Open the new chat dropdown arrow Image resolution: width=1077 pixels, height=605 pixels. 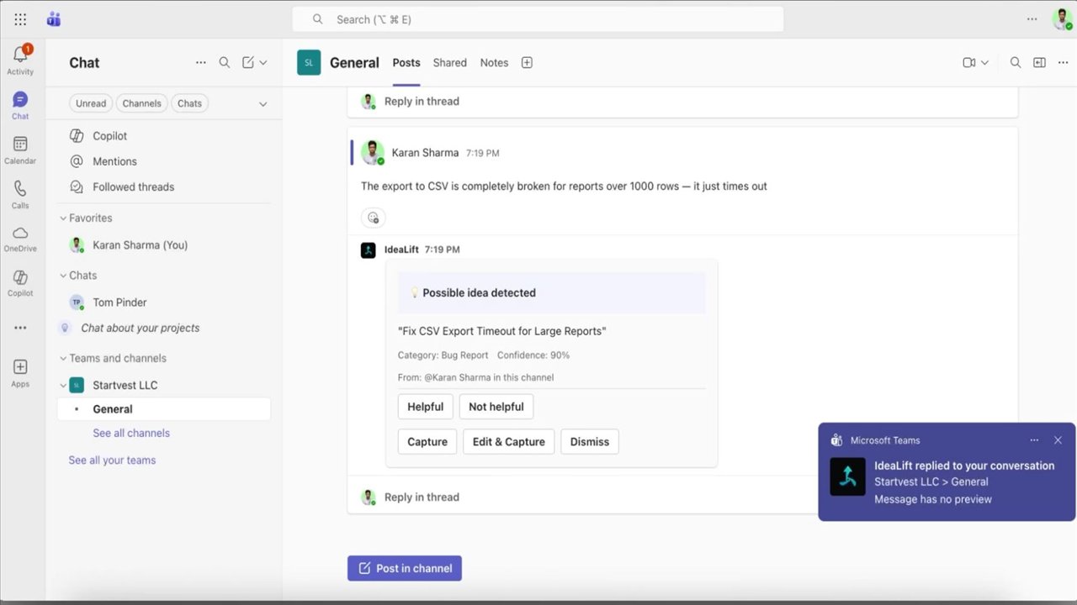tap(263, 62)
